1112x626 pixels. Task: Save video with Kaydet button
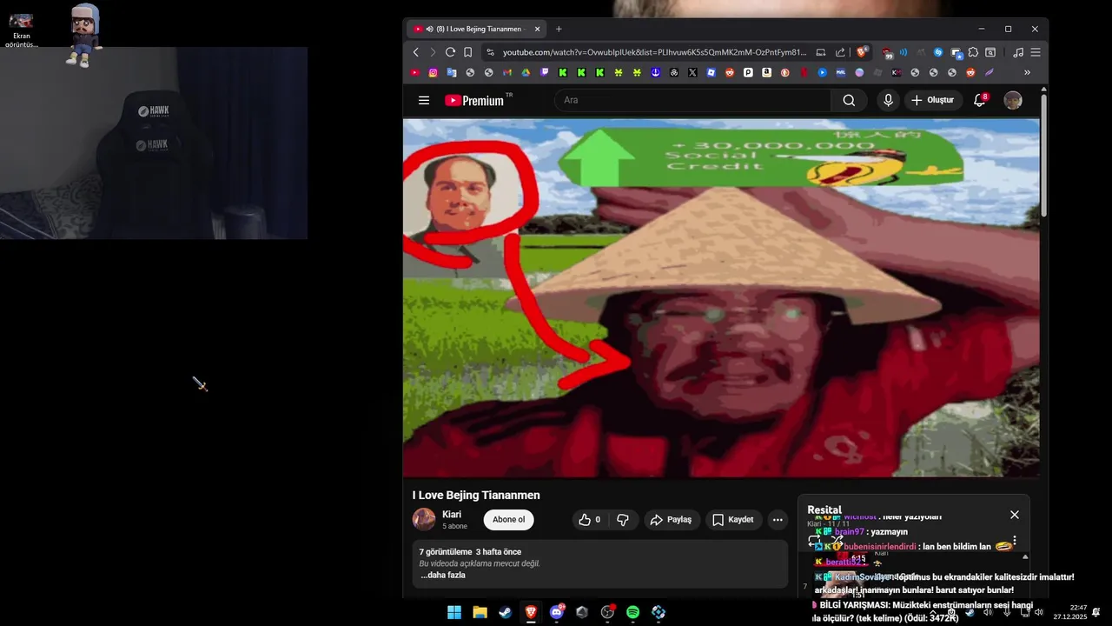click(x=734, y=520)
